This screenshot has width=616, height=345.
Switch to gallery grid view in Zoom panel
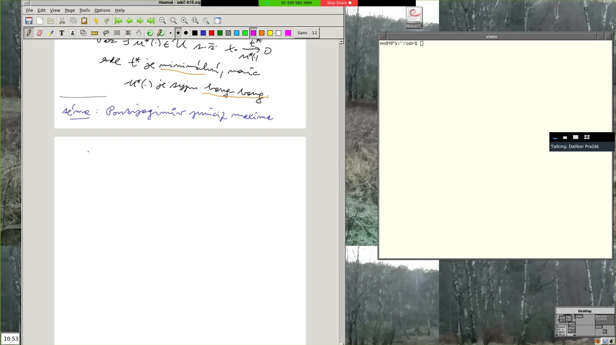pos(587,137)
